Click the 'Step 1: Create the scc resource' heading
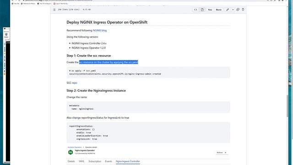This screenshot has height=165, width=293. (88, 55)
